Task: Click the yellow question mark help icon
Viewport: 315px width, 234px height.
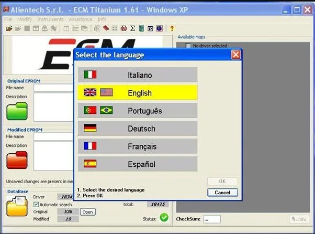Action: 172,28
